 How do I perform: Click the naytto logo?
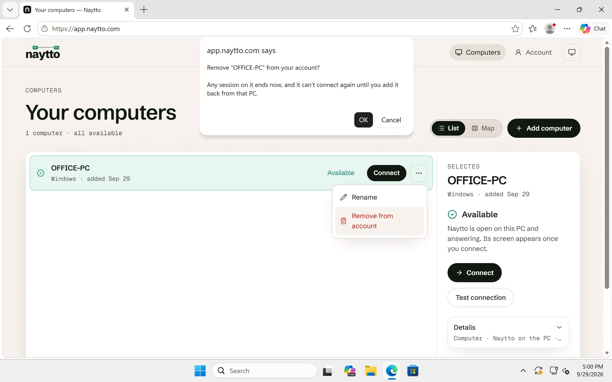(x=43, y=53)
